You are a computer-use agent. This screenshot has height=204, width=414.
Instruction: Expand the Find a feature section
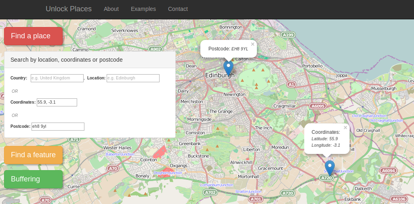point(33,155)
